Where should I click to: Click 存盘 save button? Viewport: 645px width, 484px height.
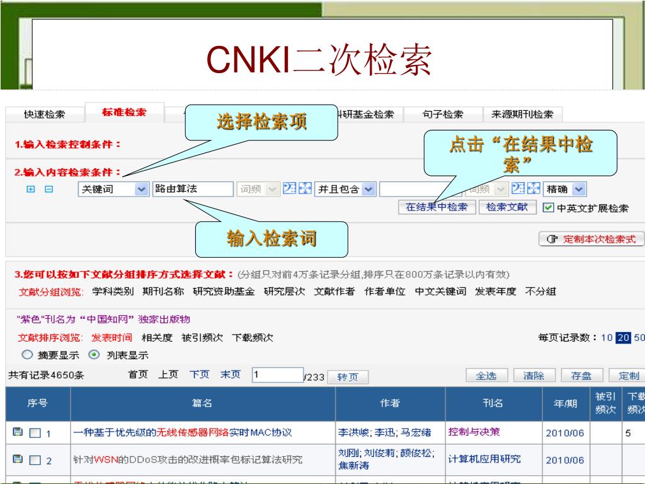click(x=581, y=376)
